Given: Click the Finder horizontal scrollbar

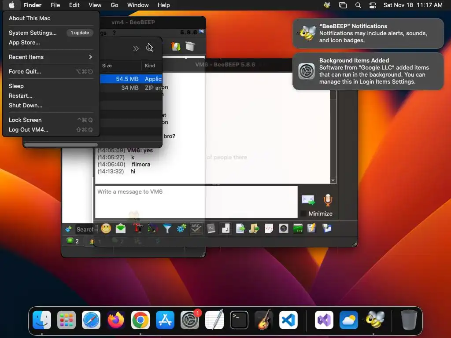Looking at the screenshot, I should pos(61,145).
